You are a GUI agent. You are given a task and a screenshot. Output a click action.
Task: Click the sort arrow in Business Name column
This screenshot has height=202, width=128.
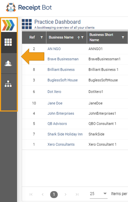(79, 38)
